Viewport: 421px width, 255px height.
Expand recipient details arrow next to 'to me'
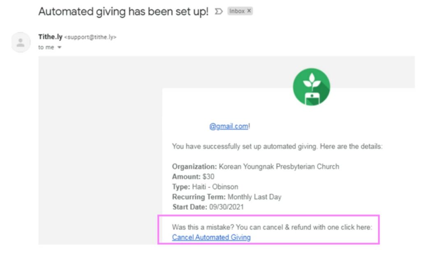pos(59,47)
